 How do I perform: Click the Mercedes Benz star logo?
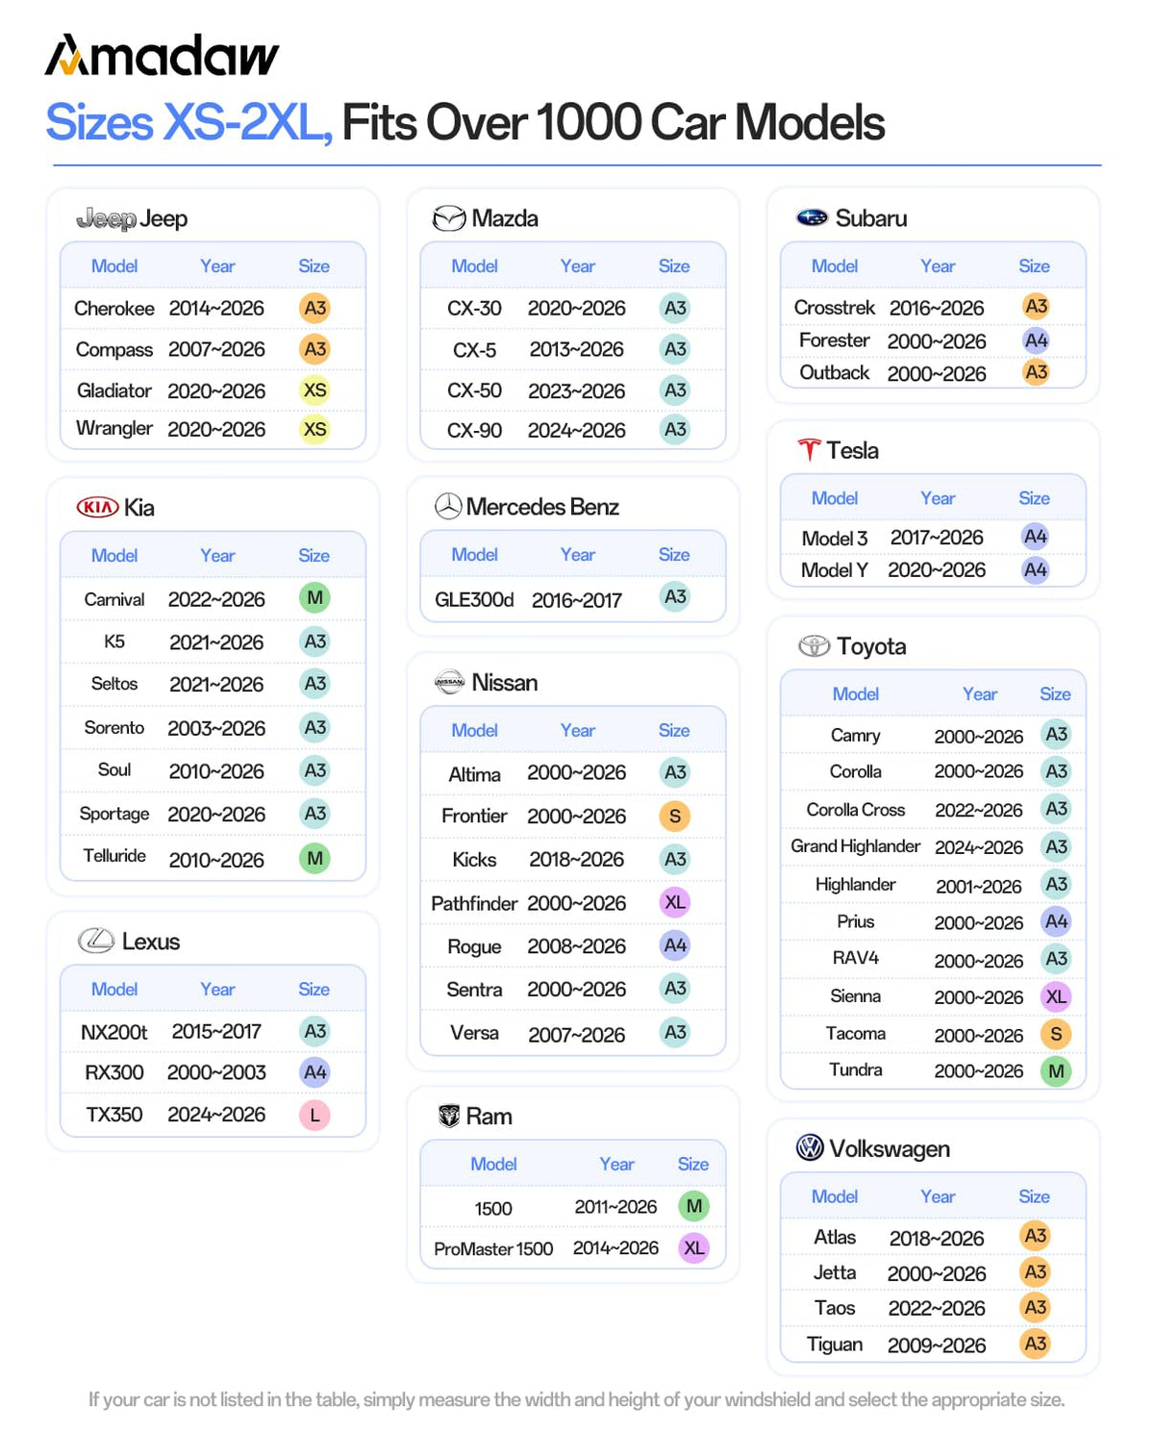point(448,506)
